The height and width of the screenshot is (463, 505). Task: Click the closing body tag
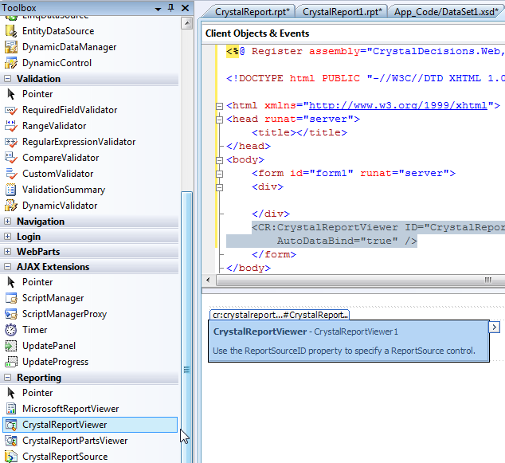249,268
